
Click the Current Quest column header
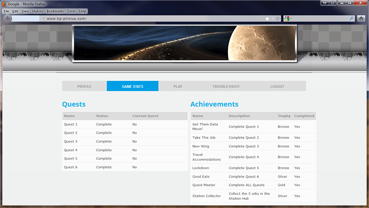145,116
